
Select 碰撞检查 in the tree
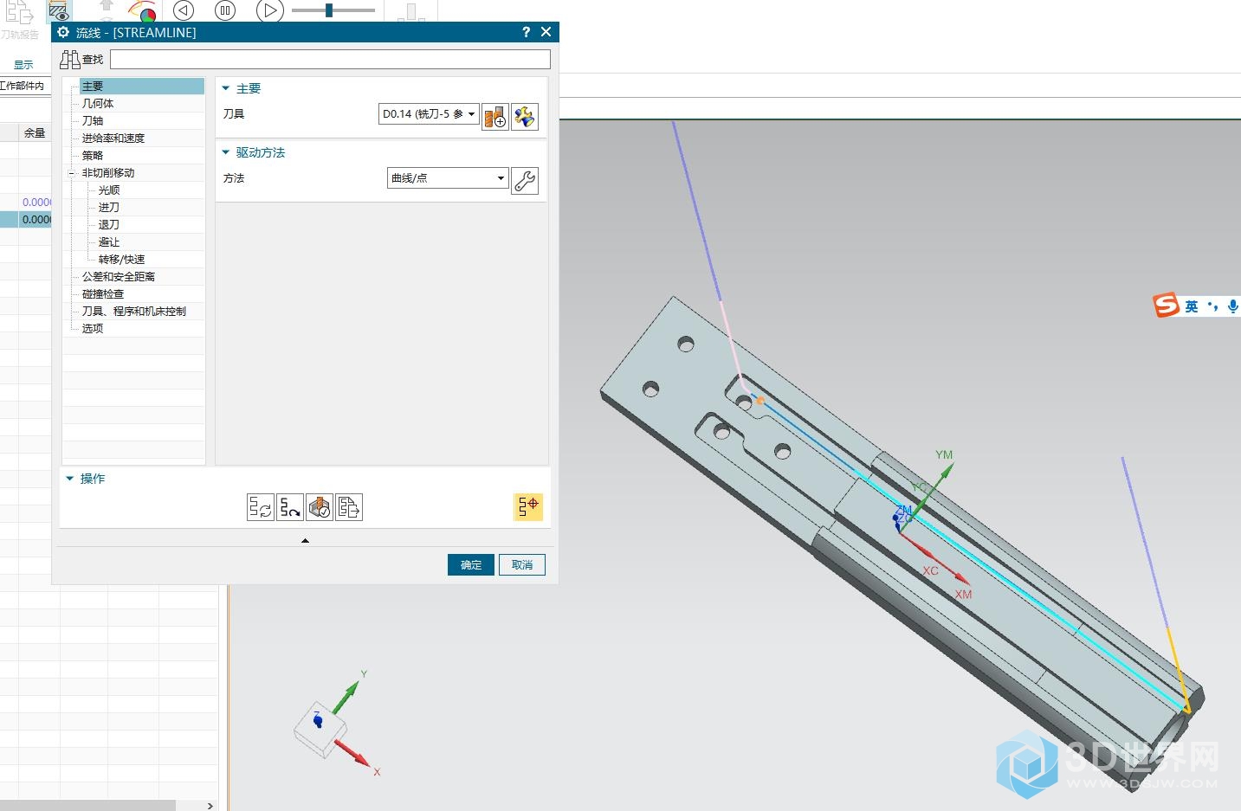pos(103,294)
